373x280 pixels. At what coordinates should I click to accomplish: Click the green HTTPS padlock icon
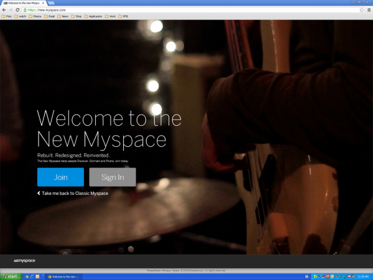pos(25,10)
